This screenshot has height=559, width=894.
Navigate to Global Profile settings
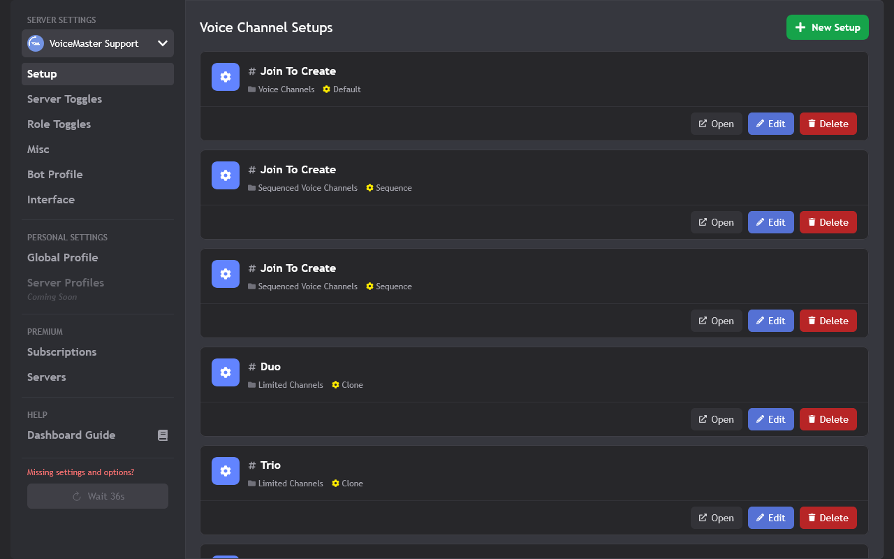[x=62, y=258]
